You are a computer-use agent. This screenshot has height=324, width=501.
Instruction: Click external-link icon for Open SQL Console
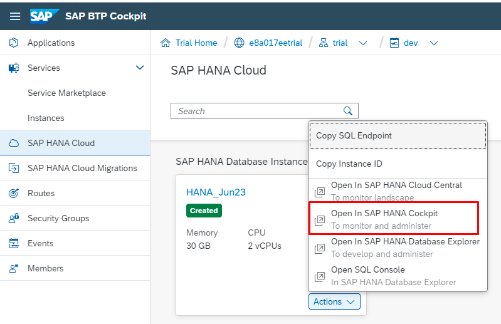(320, 276)
